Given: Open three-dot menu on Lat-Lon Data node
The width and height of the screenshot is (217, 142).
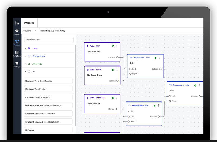Looking at the screenshot, I should tap(117, 46).
